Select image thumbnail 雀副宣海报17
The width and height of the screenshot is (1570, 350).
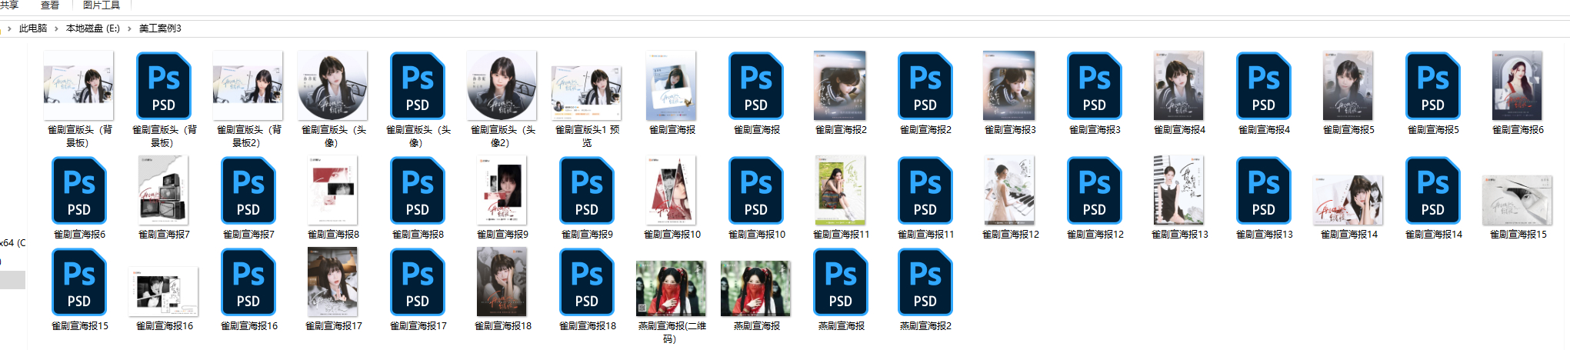pyautogui.click(x=332, y=282)
